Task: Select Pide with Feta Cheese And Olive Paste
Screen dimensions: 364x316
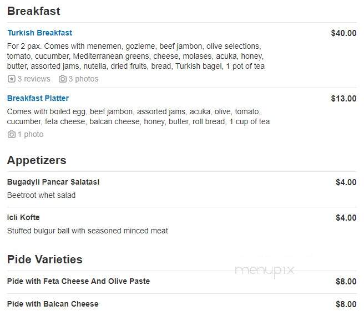Action: [78, 281]
